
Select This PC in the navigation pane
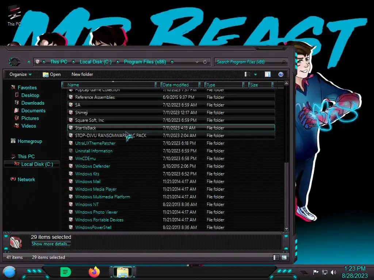[x=26, y=156]
